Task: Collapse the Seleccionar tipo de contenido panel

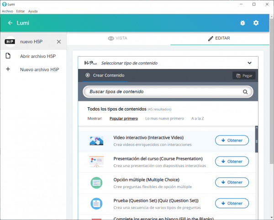Action: [249, 63]
